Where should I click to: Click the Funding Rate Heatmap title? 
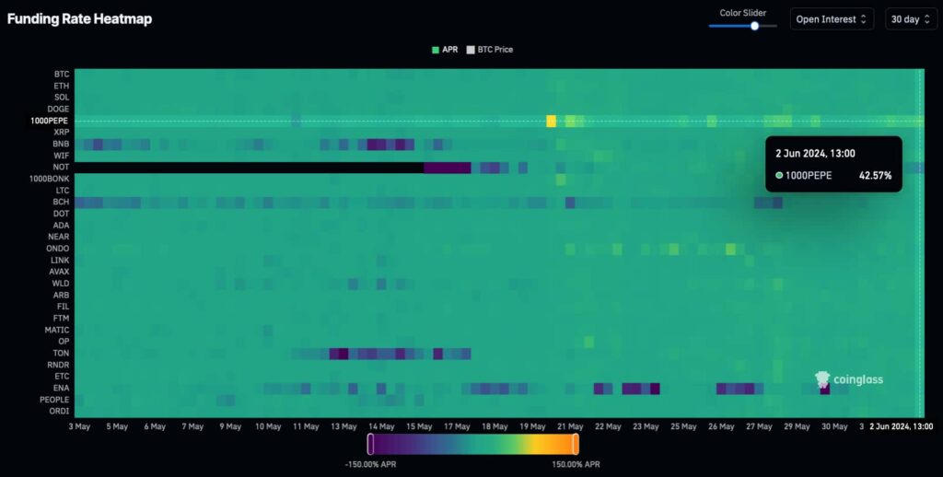click(80, 18)
